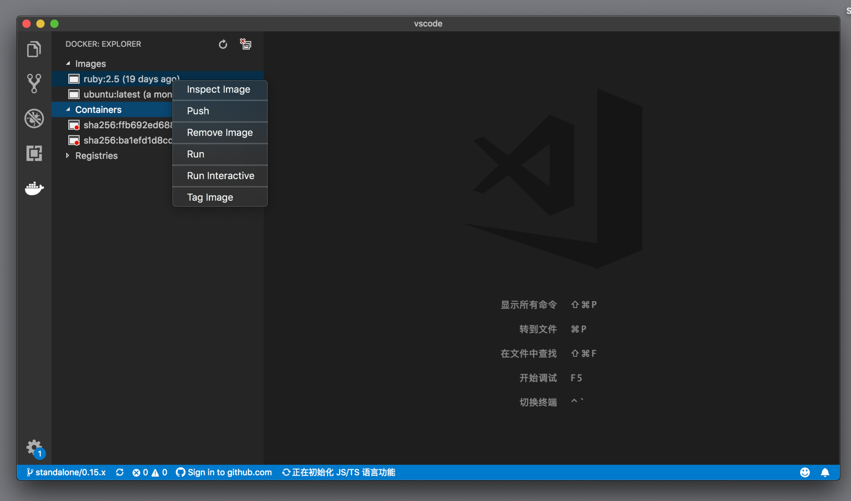Click the Docker whale icon

(x=34, y=189)
